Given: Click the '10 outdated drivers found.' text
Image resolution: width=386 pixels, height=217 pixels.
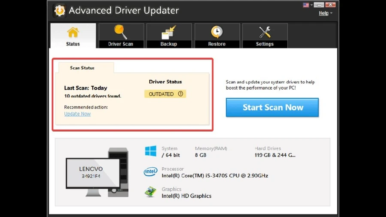Looking at the screenshot, I should [93, 96].
